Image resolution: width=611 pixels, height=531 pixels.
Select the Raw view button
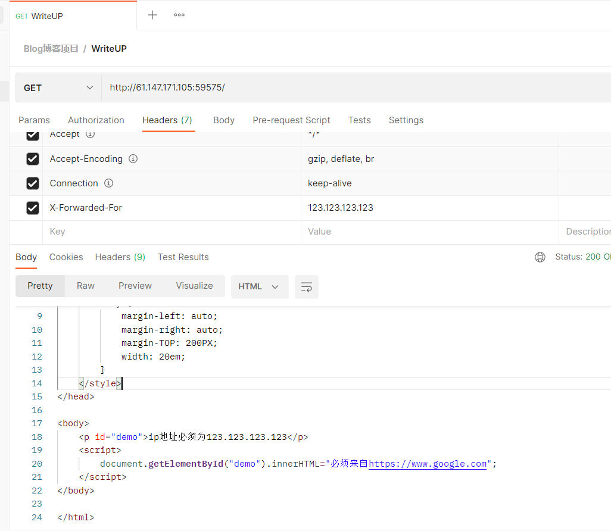click(x=86, y=286)
